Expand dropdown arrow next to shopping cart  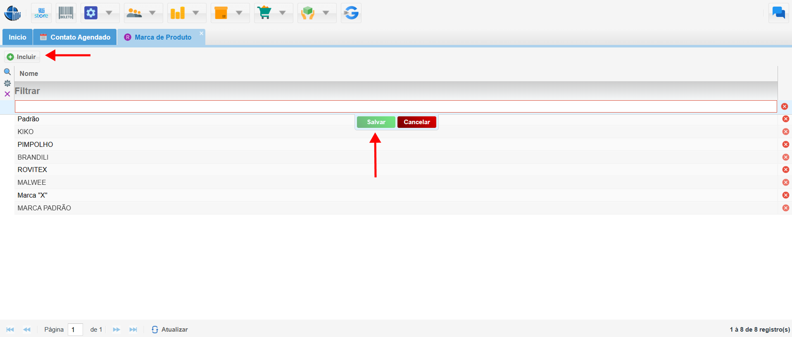click(283, 13)
